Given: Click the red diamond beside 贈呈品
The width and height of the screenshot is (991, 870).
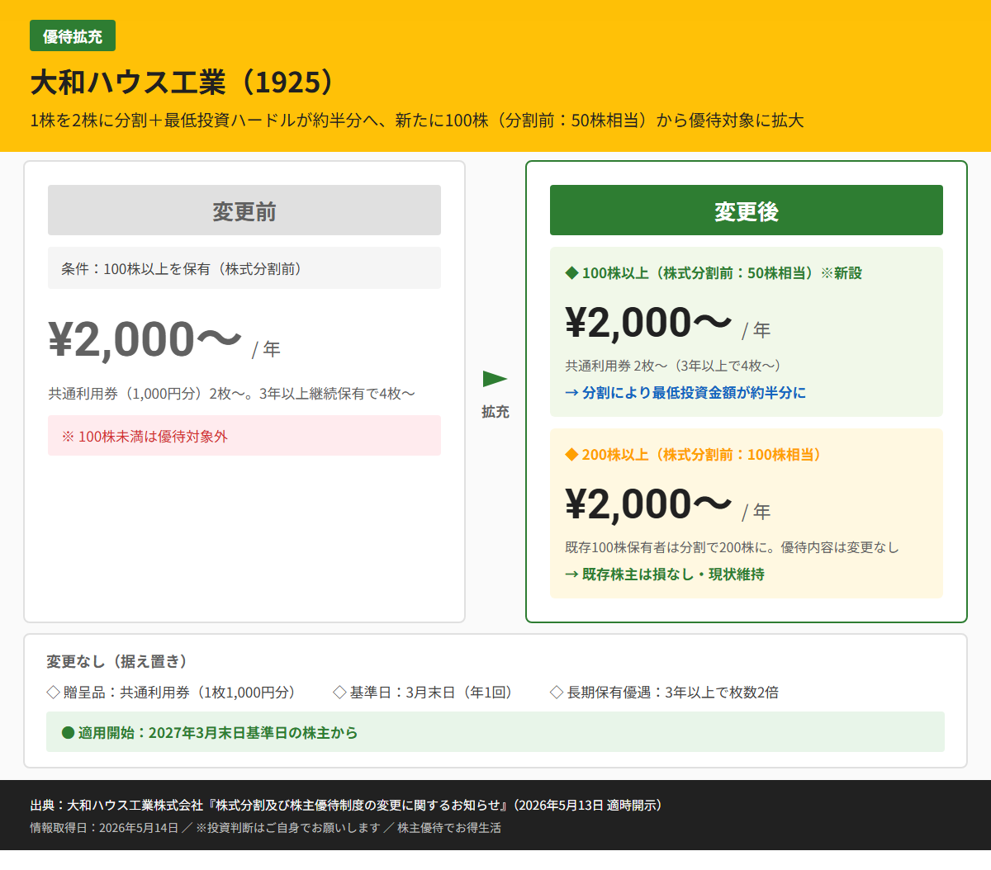Looking at the screenshot, I should point(54,693).
